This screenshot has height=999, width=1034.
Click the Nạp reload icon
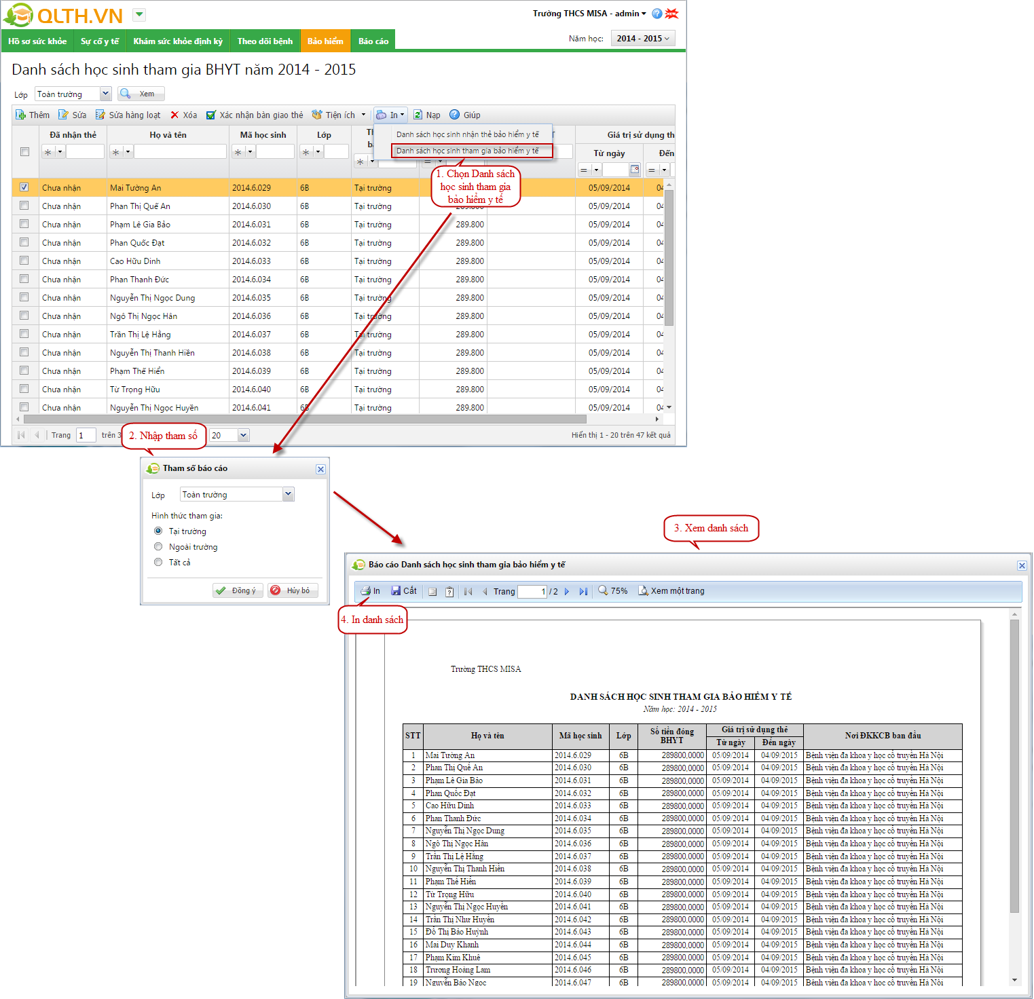point(418,115)
